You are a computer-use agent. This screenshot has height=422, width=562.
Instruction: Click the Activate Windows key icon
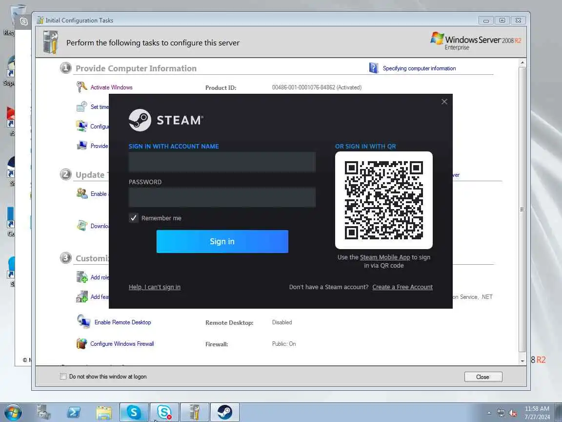[x=81, y=87]
